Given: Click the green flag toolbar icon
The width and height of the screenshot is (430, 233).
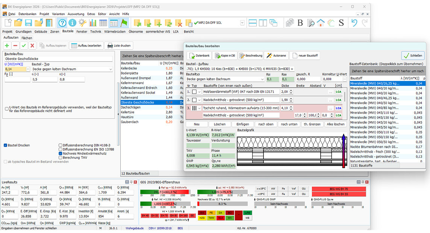Looking at the screenshot, I should point(124,23).
